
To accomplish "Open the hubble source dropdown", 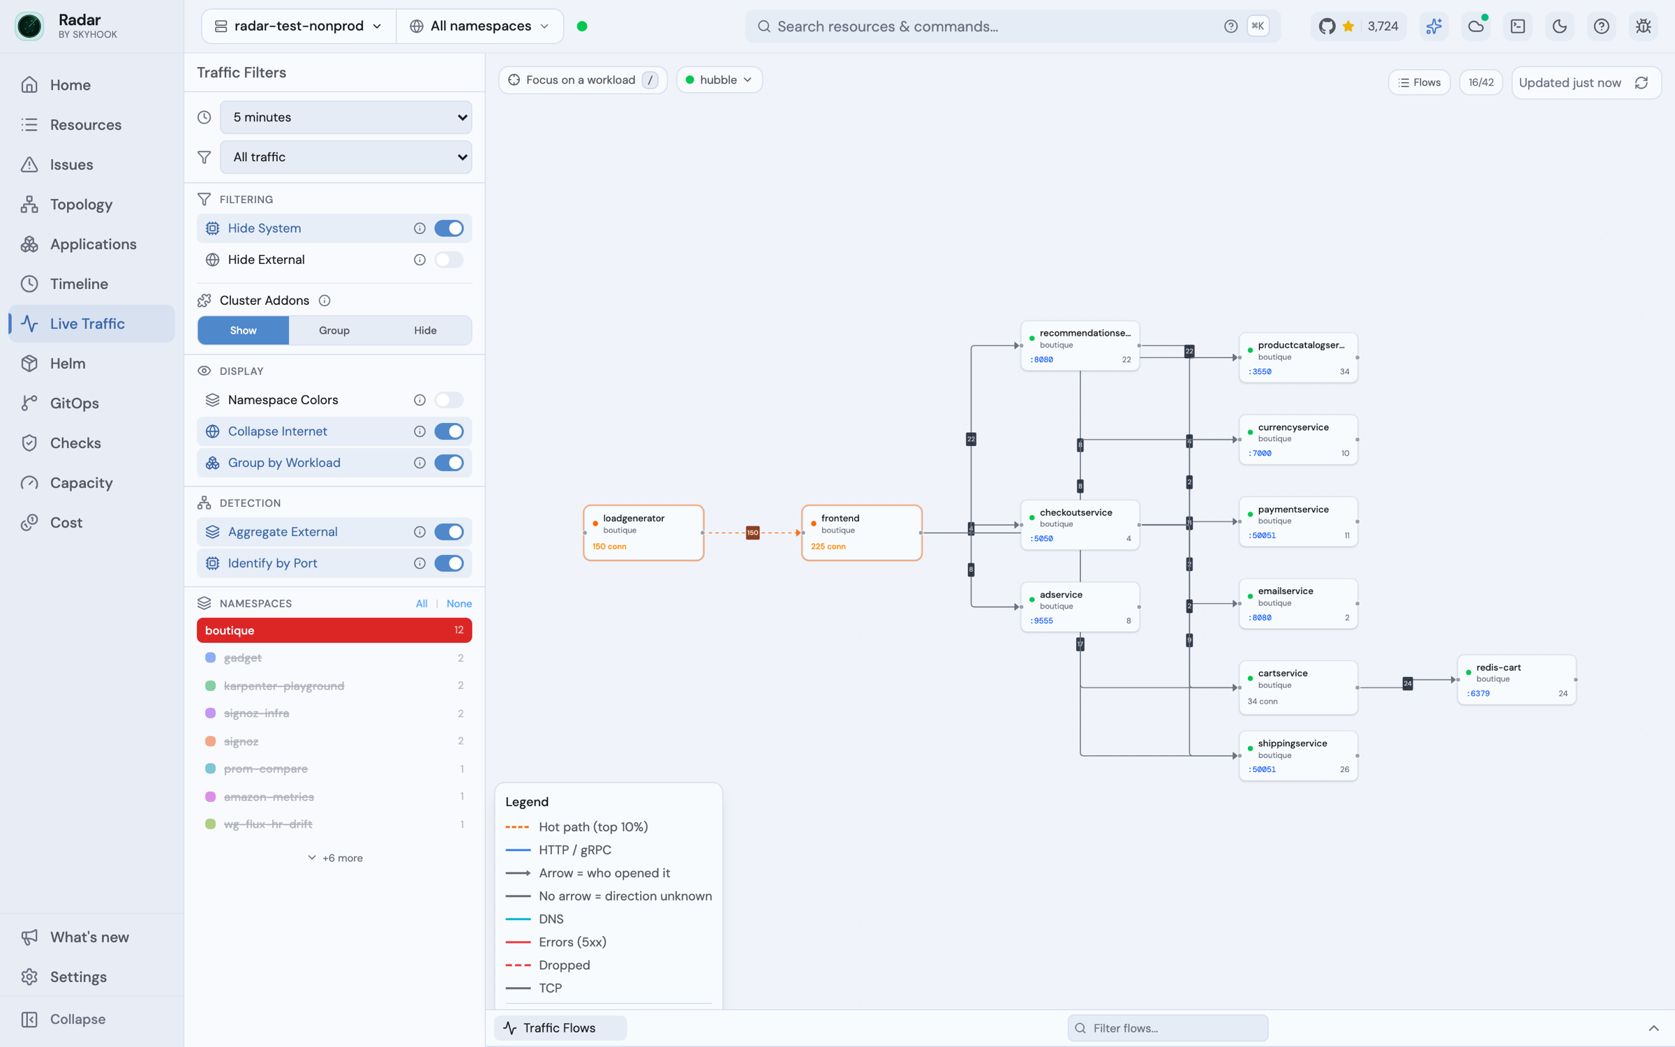I will (719, 80).
